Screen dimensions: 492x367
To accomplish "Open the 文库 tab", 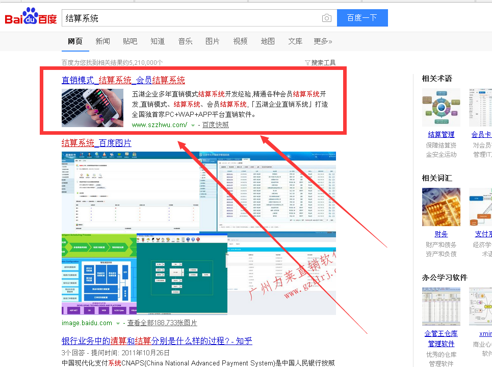I will (295, 41).
